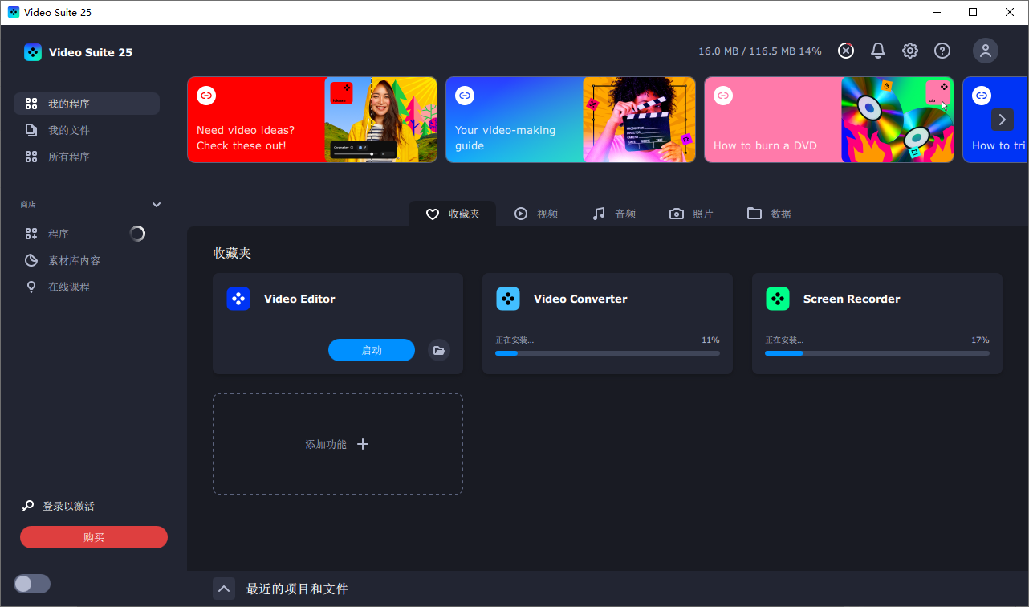Click the 11% install percentage
The image size is (1029, 607).
point(710,340)
